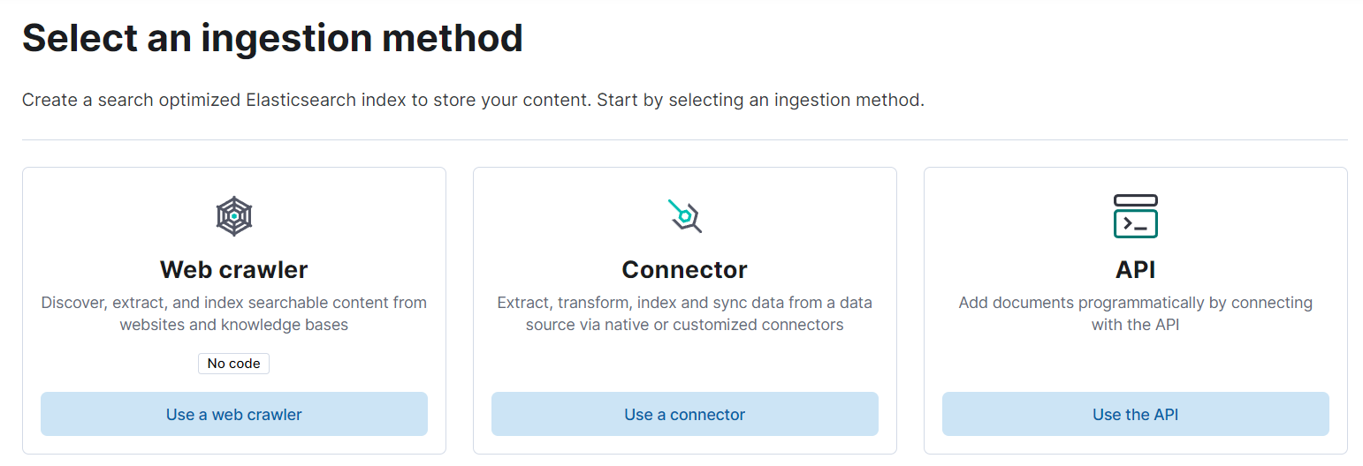Screen dimensions: 1363x466
Task: Click blank area above Use a connector button
Action: pyautogui.click(x=684, y=364)
